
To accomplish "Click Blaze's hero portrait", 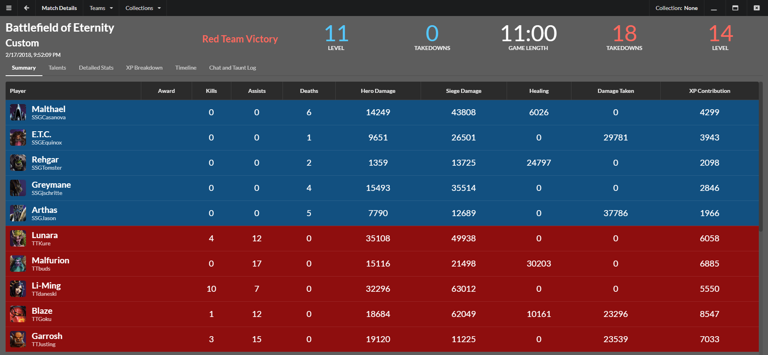I will (18, 314).
